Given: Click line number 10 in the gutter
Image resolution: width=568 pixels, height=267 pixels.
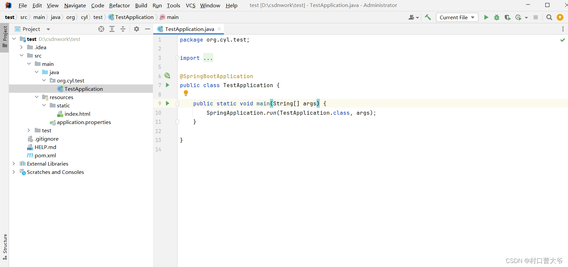Looking at the screenshot, I should [x=158, y=113].
